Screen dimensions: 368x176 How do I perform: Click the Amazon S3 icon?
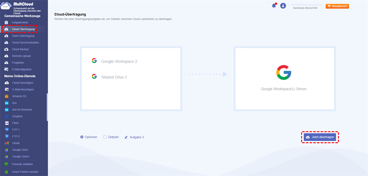click(6, 96)
